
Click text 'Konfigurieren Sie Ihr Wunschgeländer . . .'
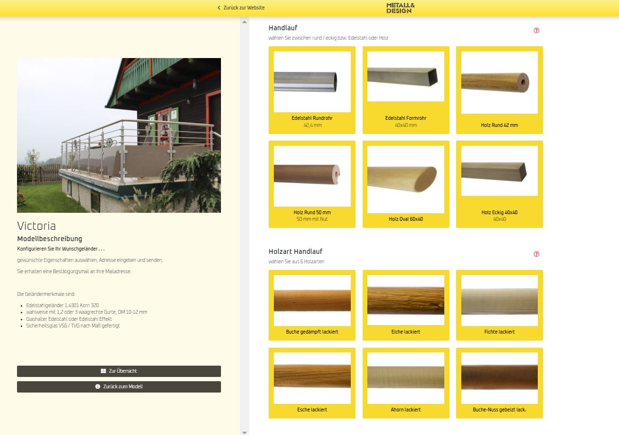[x=61, y=249]
